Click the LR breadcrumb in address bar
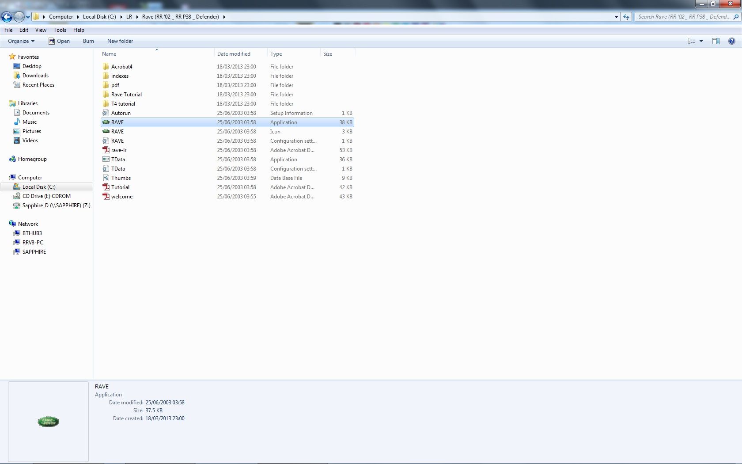This screenshot has width=742, height=464. click(129, 17)
